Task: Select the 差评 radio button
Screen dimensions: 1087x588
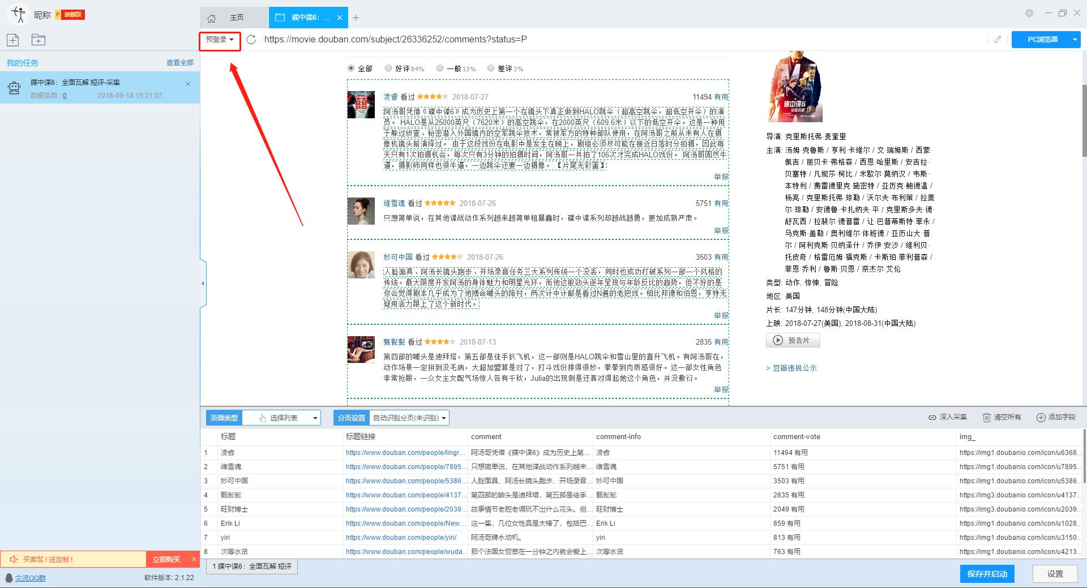Action: (x=490, y=68)
